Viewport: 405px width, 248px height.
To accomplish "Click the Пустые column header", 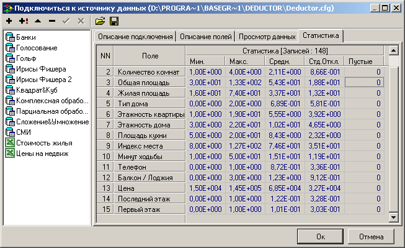I will 364,62.
